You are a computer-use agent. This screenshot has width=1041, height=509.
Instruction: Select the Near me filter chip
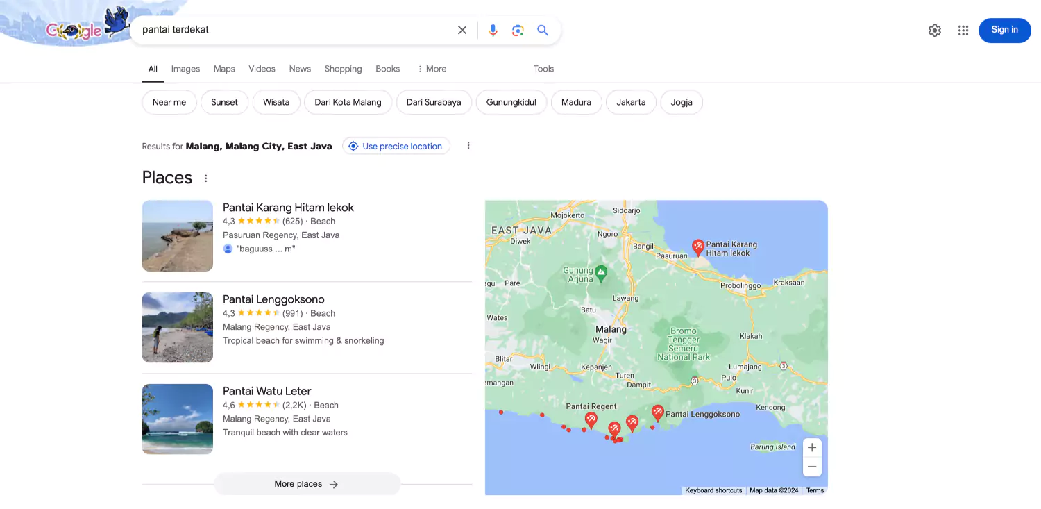click(169, 102)
